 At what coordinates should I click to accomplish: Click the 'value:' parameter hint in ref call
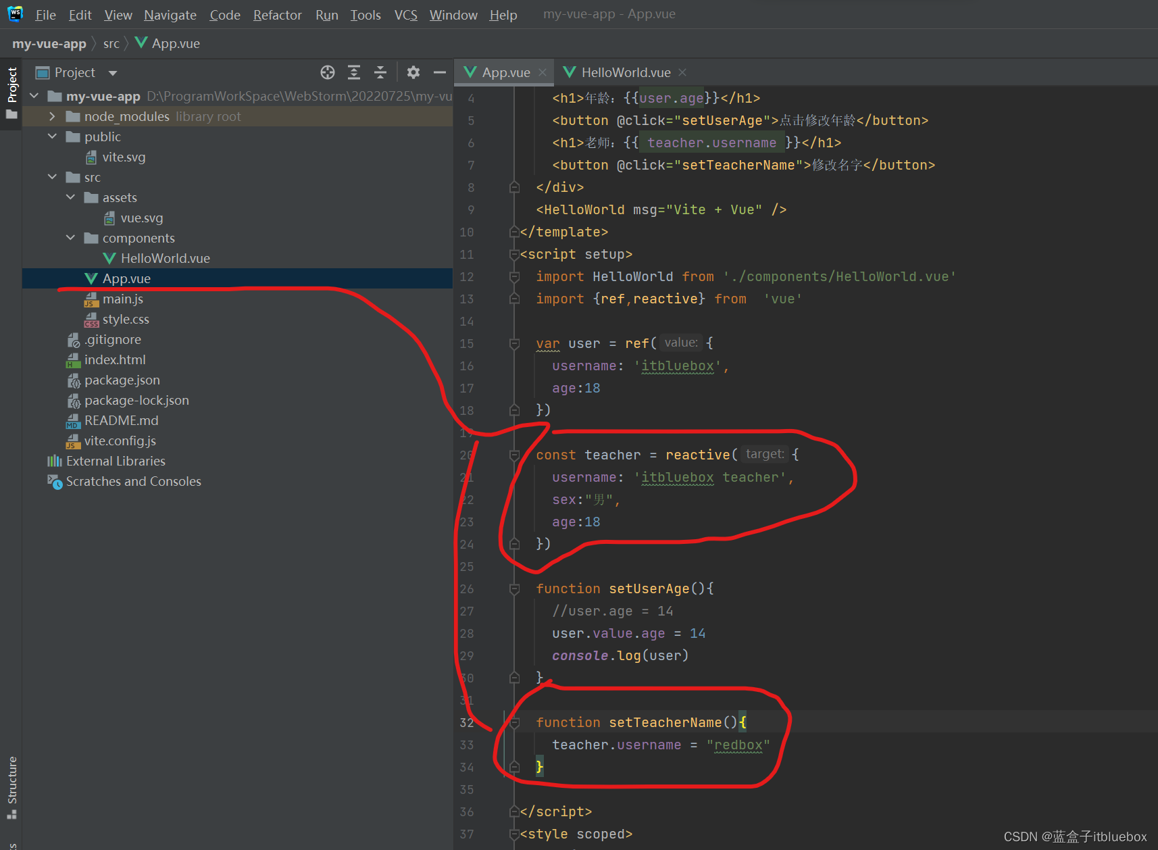[x=681, y=343]
